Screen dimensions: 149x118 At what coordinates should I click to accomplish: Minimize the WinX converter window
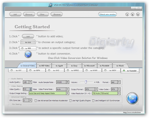[133, 8]
